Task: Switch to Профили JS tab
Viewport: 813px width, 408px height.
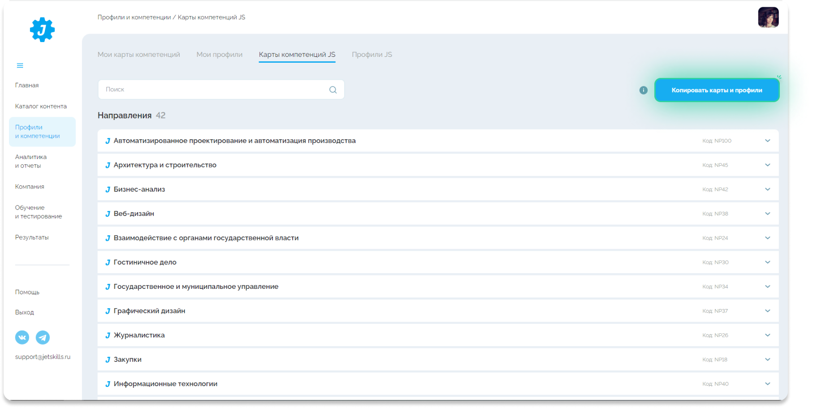Action: coord(372,55)
